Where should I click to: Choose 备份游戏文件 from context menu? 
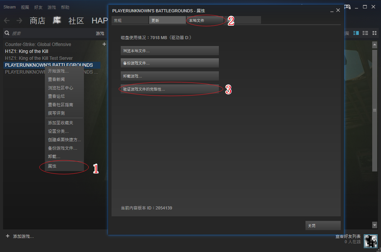(x=64, y=148)
